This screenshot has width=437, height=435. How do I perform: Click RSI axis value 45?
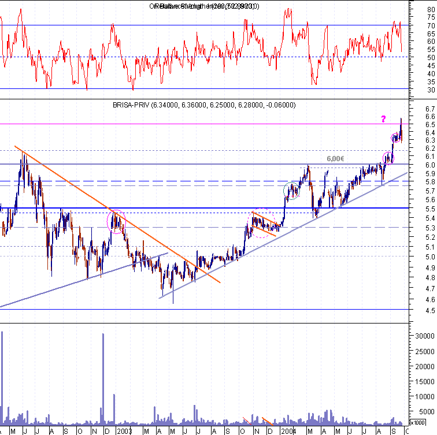[x=431, y=66]
